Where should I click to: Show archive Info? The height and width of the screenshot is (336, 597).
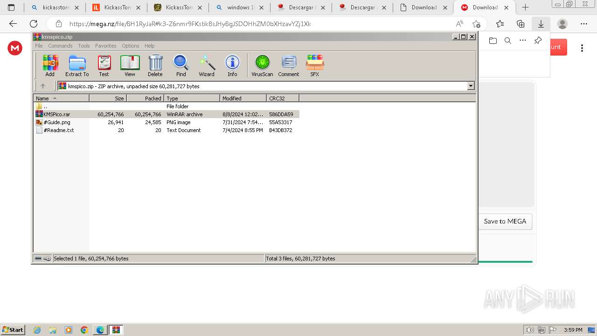click(x=232, y=65)
